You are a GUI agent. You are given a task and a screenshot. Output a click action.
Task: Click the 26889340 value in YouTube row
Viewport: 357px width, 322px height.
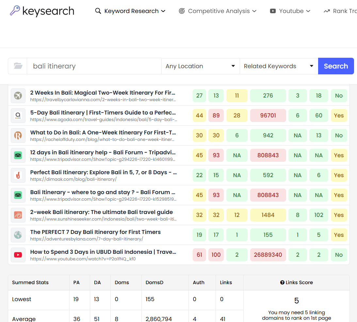(268, 255)
